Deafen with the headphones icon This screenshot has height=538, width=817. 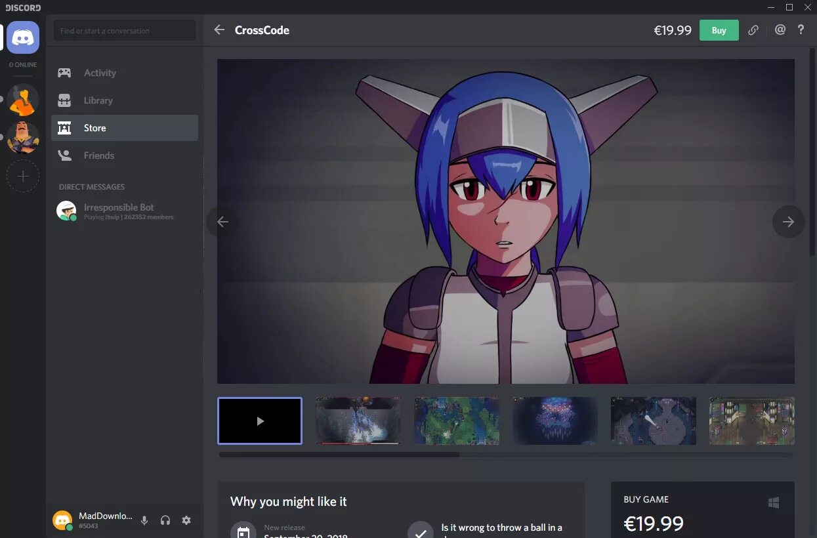point(165,520)
